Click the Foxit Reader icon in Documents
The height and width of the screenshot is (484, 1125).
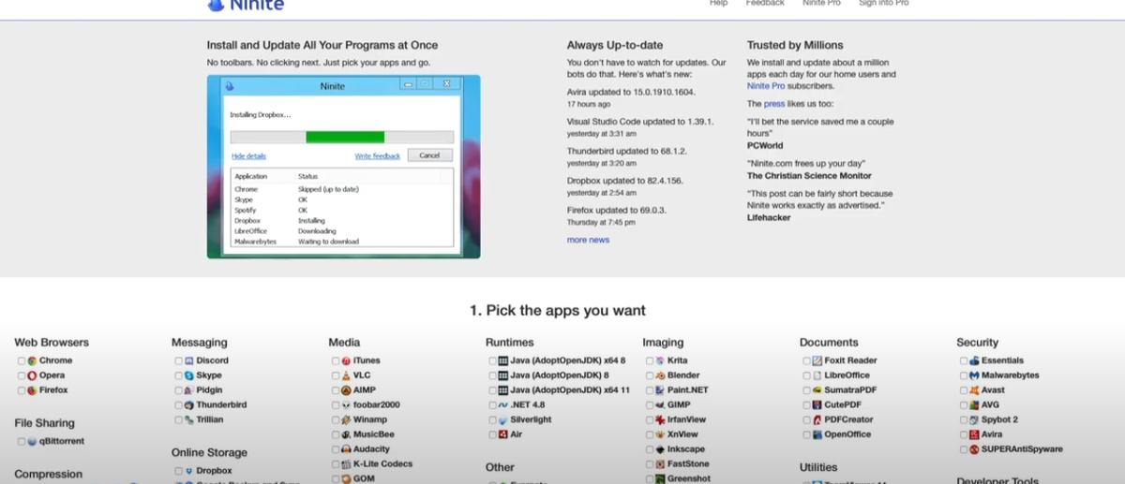(817, 360)
